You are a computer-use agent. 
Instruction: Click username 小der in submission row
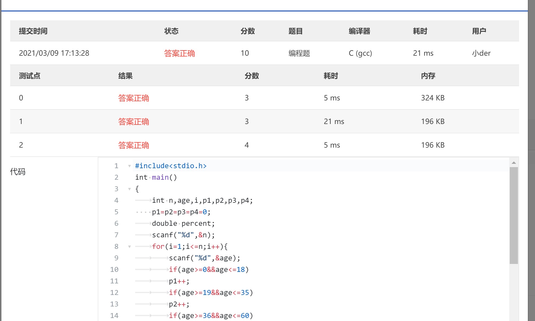coord(481,53)
